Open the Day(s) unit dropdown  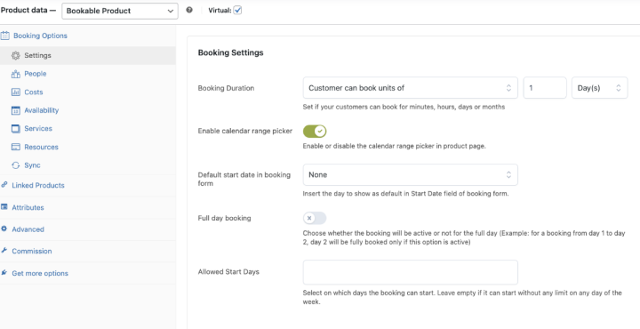point(600,88)
